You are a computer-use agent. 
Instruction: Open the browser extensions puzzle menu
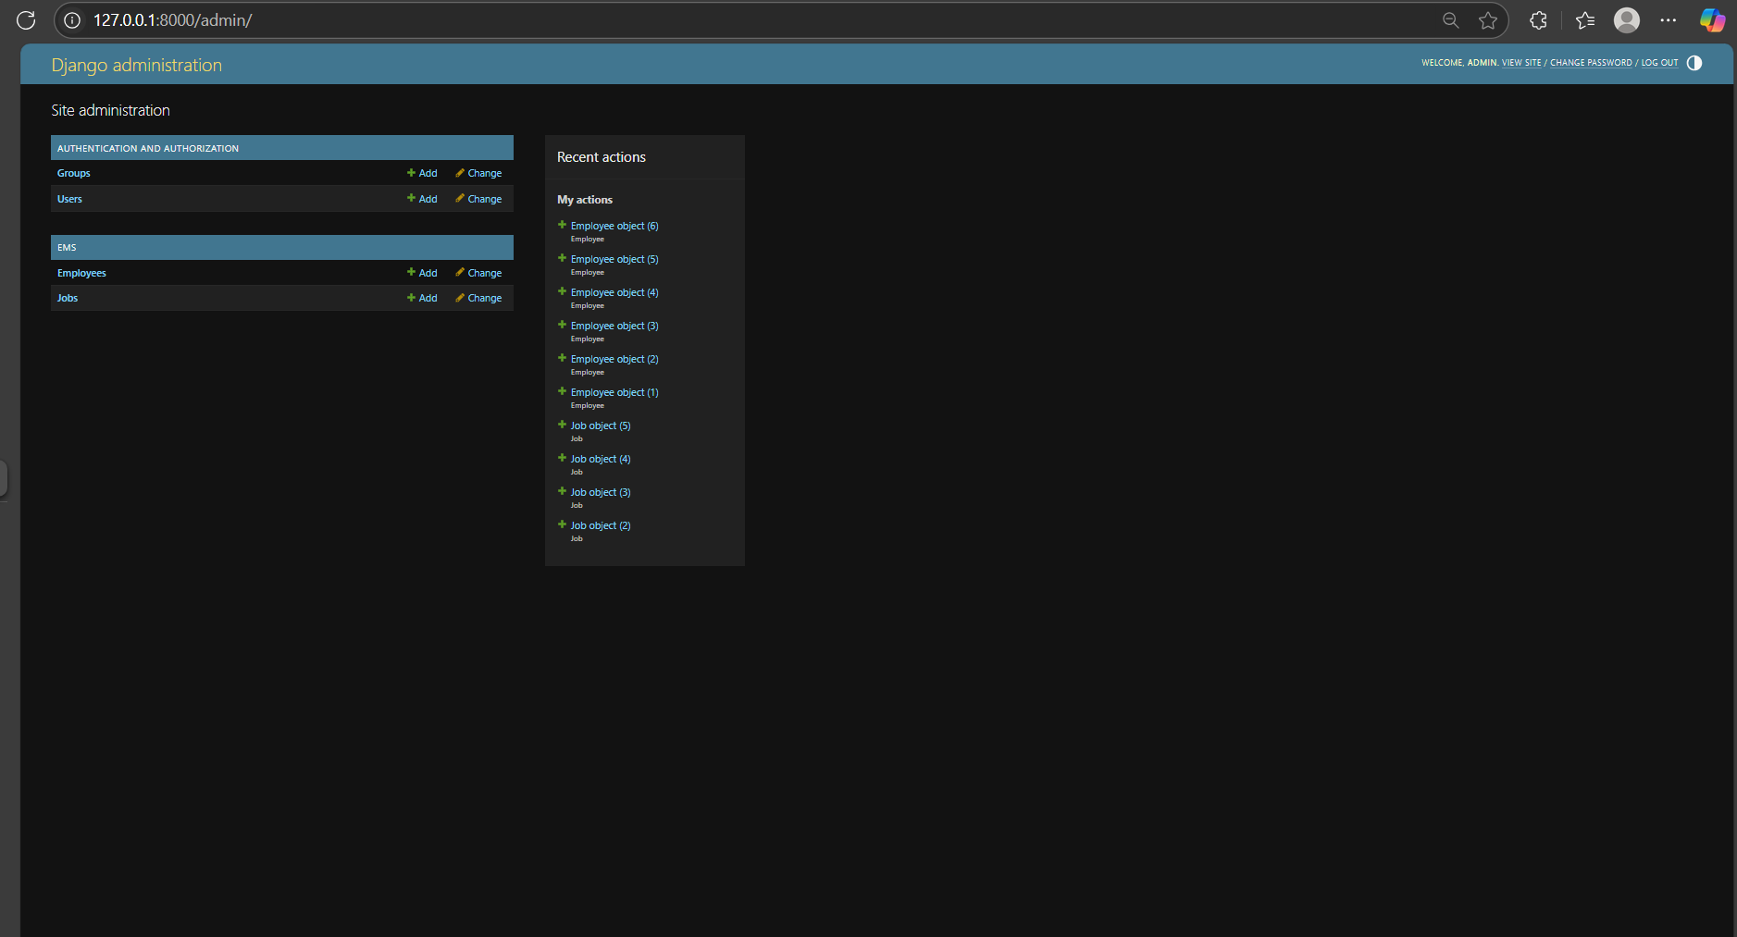point(1539,19)
